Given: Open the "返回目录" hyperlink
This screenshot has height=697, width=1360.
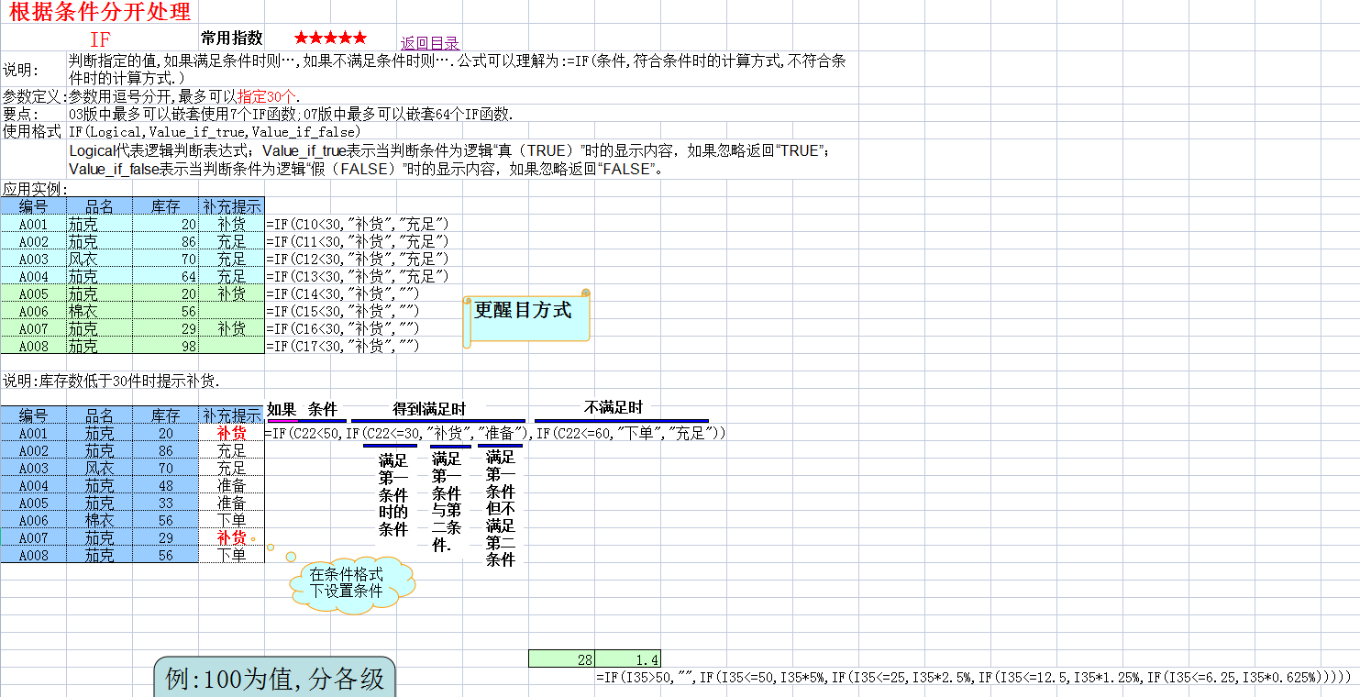Looking at the screenshot, I should click(x=426, y=42).
